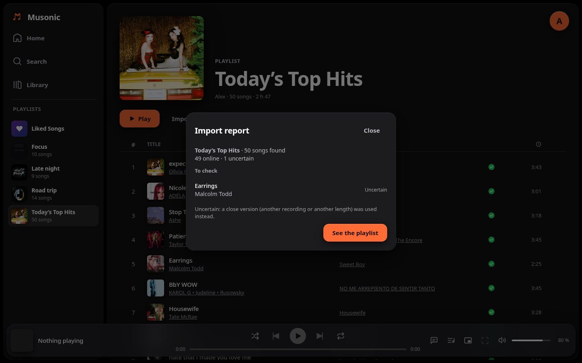Viewport: 582px width, 363px height.
Task: Click the TITLE column header
Action: click(x=154, y=144)
